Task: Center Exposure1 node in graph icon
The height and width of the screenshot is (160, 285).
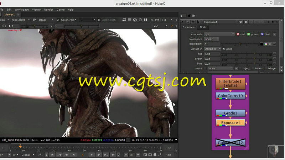Action: [188, 22]
